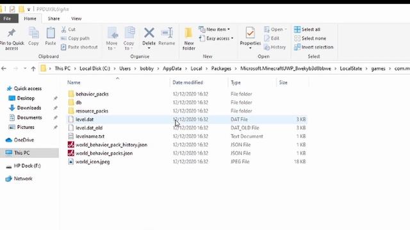Click History in the Open group
This screenshot has height=230, width=410.
click(275, 47)
